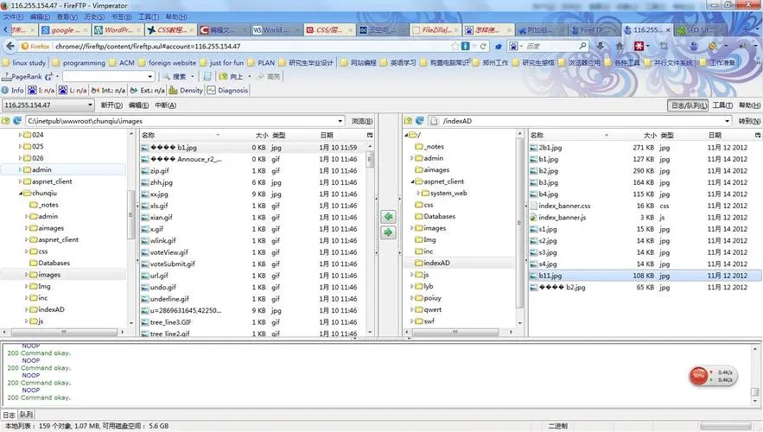The height and width of the screenshot is (432, 763).
Task: Open the local path dropdown arrow
Action: pos(340,121)
